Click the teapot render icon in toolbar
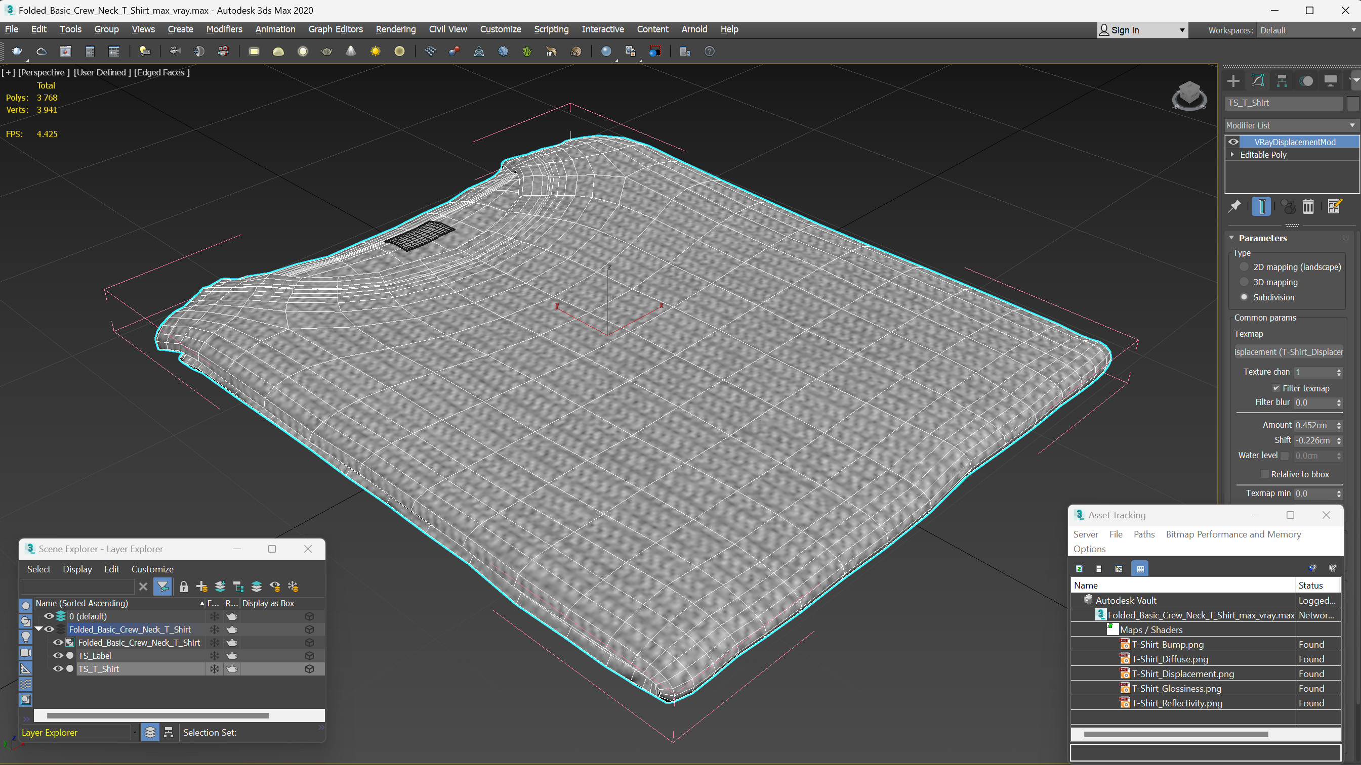Image resolution: width=1361 pixels, height=765 pixels. tap(17, 51)
